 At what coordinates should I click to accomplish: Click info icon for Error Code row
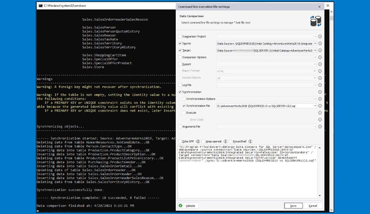[x=320, y=120]
